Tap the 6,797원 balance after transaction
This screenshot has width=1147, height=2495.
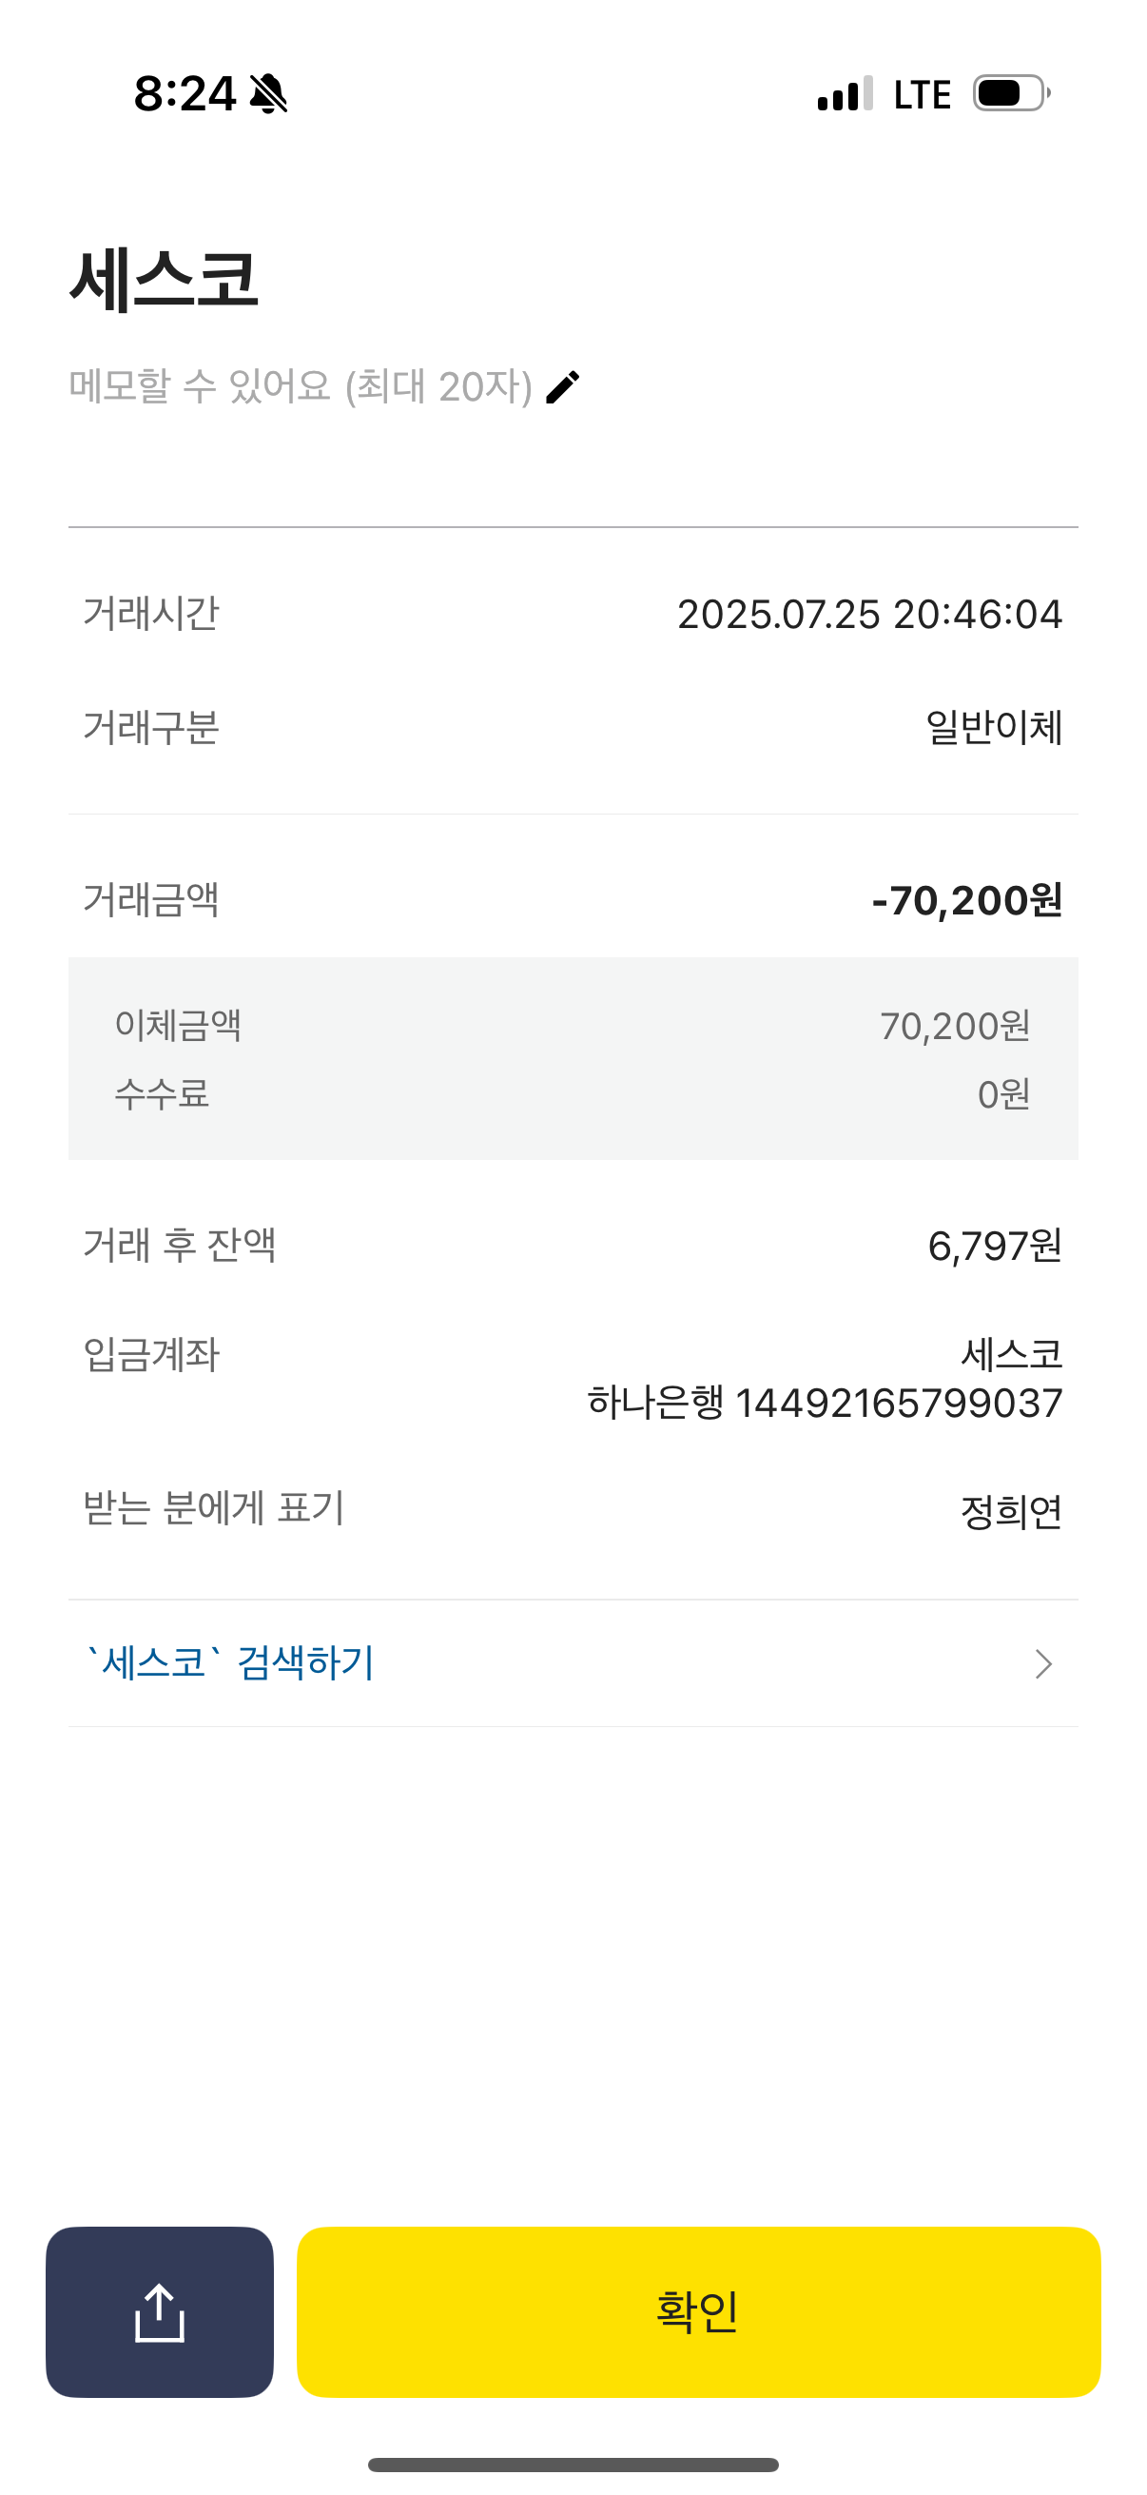coord(994,1246)
